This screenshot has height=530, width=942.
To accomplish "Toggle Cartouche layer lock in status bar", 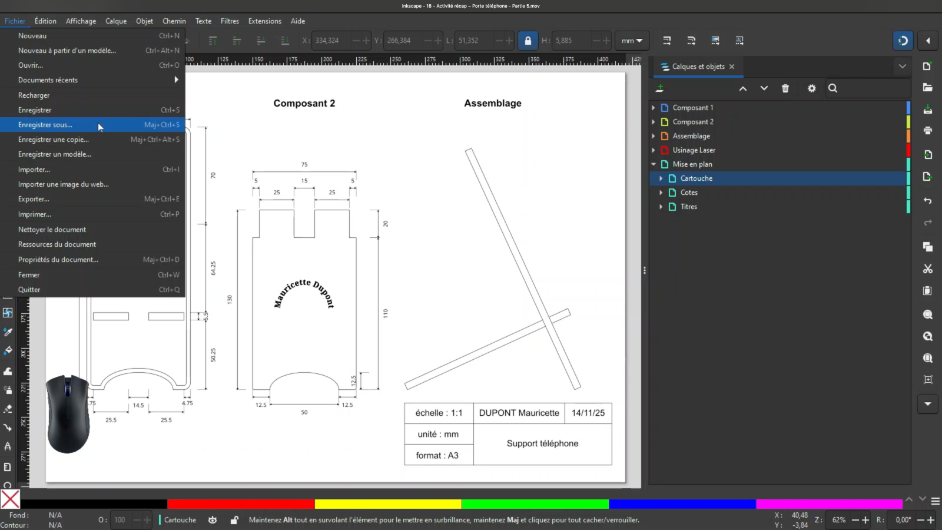I will click(234, 520).
